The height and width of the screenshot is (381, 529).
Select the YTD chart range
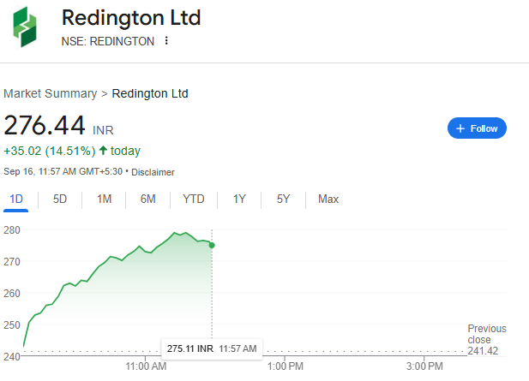[x=194, y=199]
